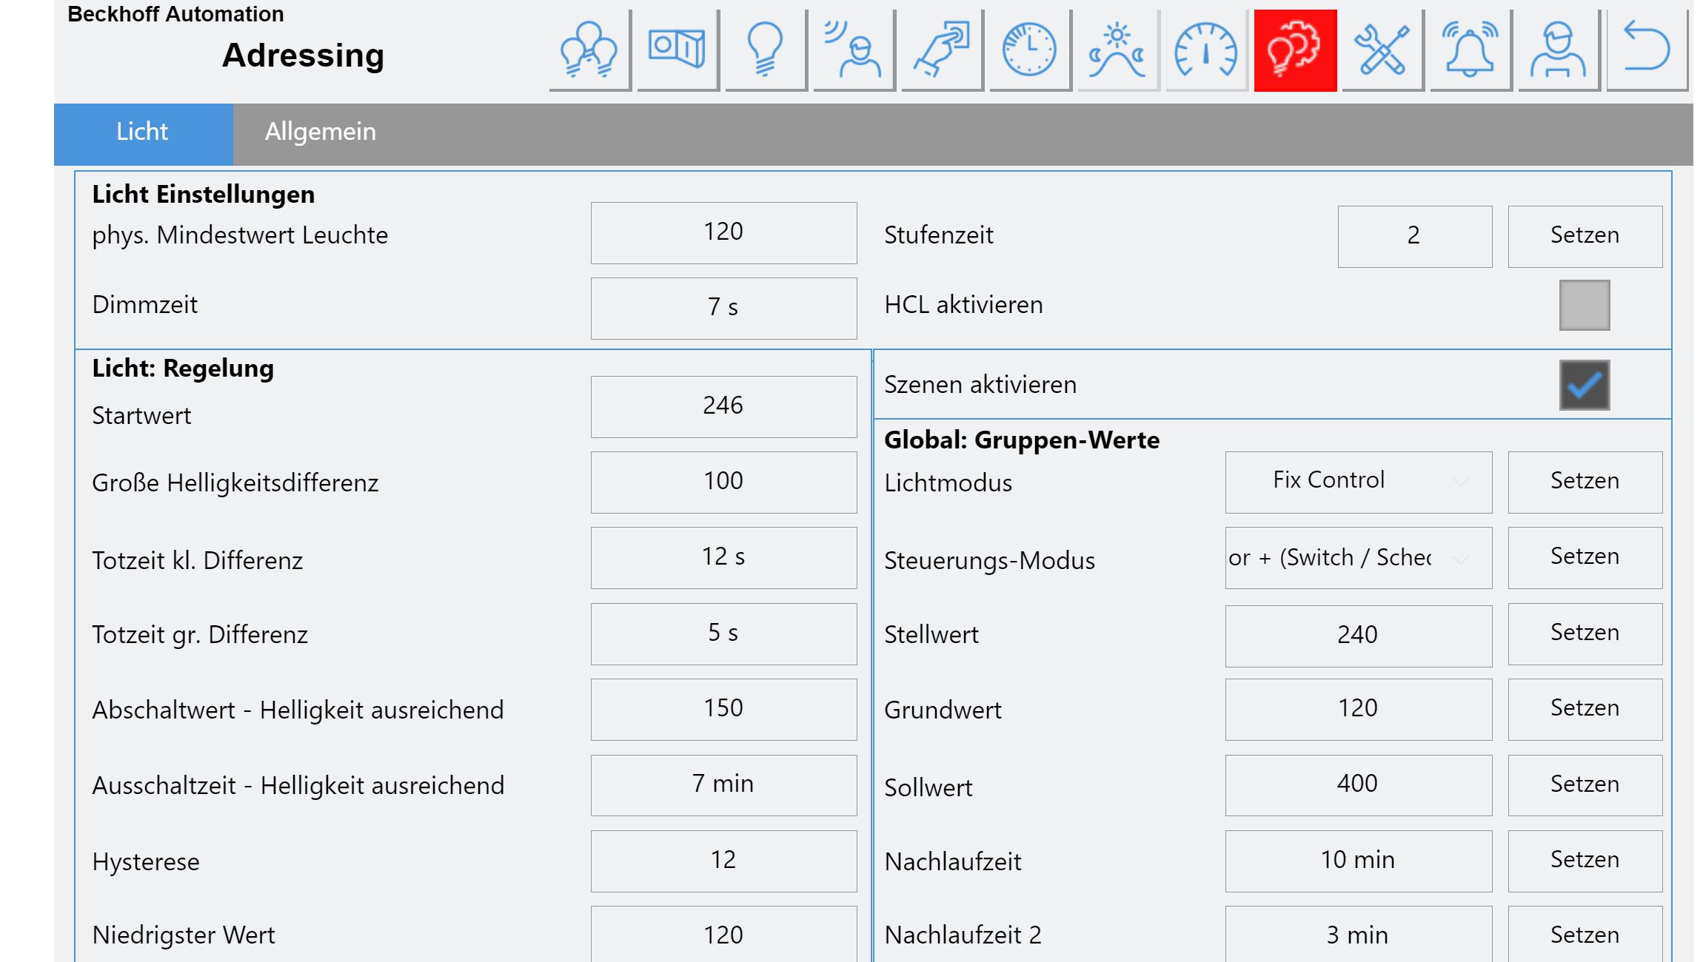Click the Beckhoff Automation label

pos(175,14)
